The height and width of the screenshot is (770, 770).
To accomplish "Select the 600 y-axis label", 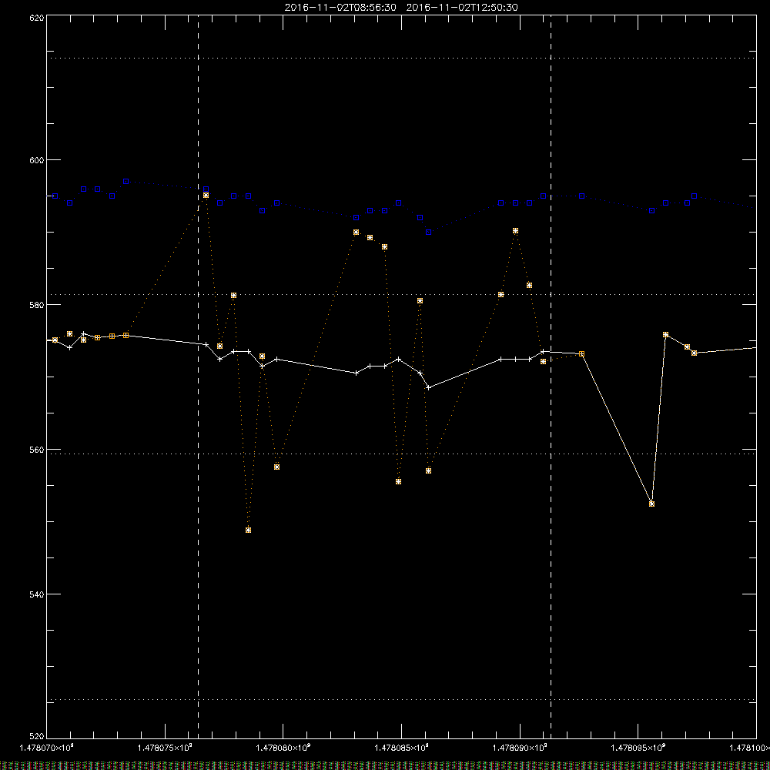I will (38, 160).
